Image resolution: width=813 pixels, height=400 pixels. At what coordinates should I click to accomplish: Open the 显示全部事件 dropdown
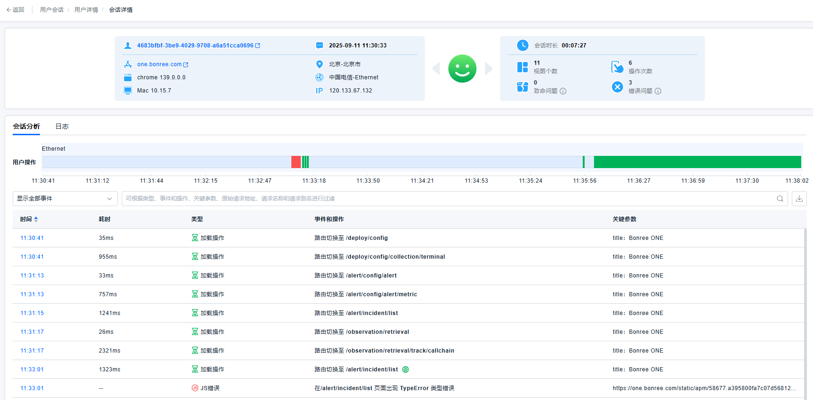(x=64, y=199)
